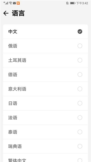91x162 pixels.
Task: Tap the WiFi status icon
Action: [11, 3]
